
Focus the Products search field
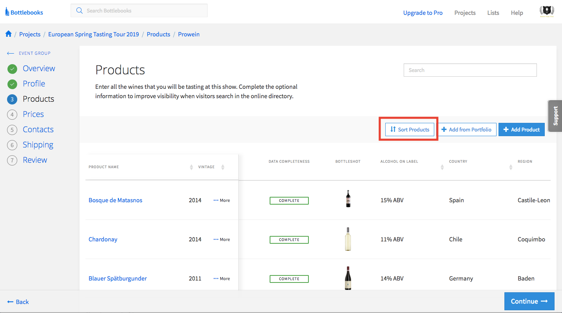(470, 70)
